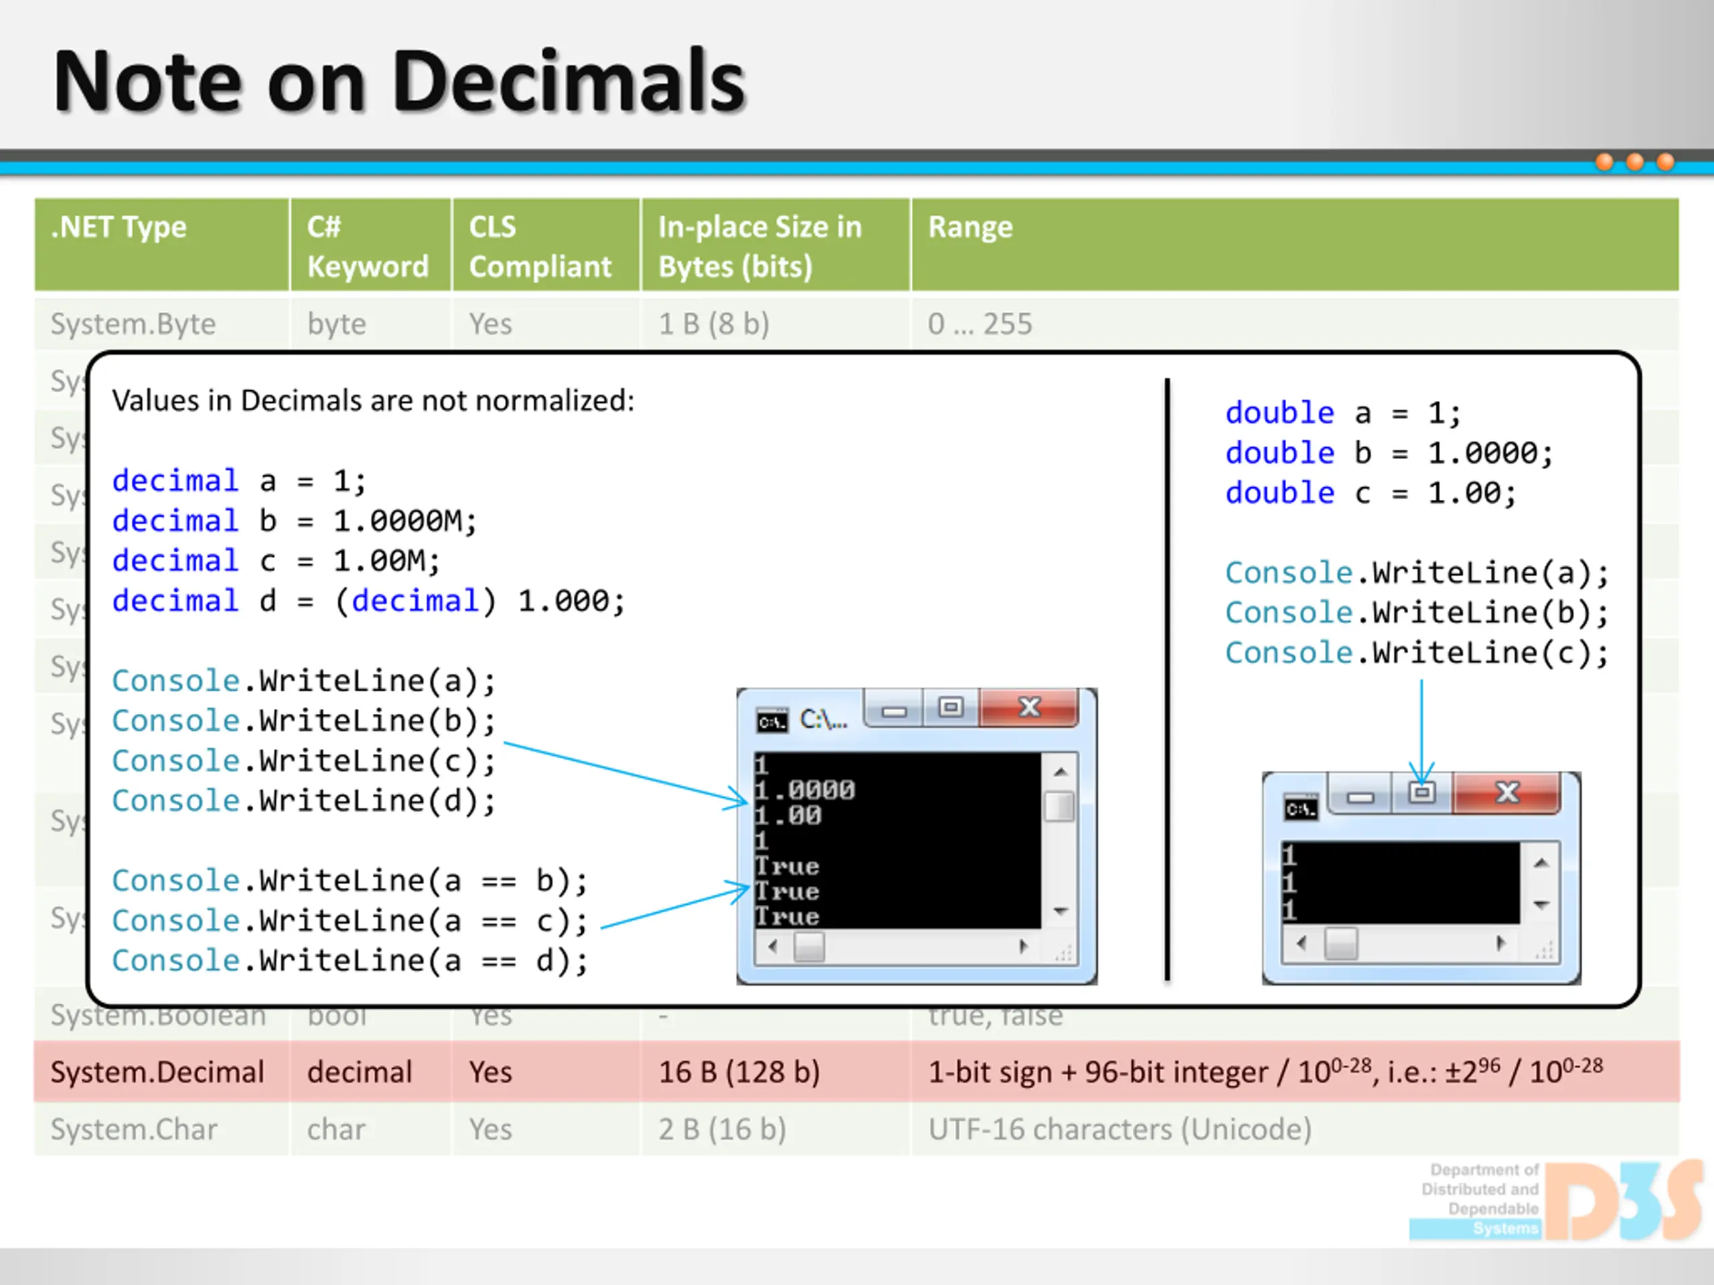Click the code line 'decimal d = (decimal) 1.000;'
Viewport: 1714px width, 1285px height.
tap(368, 601)
